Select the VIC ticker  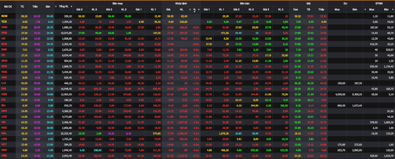click(x=4, y=122)
